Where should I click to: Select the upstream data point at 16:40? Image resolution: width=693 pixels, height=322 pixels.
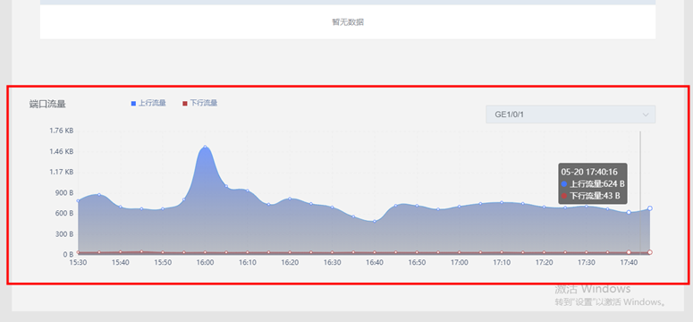pos(375,221)
